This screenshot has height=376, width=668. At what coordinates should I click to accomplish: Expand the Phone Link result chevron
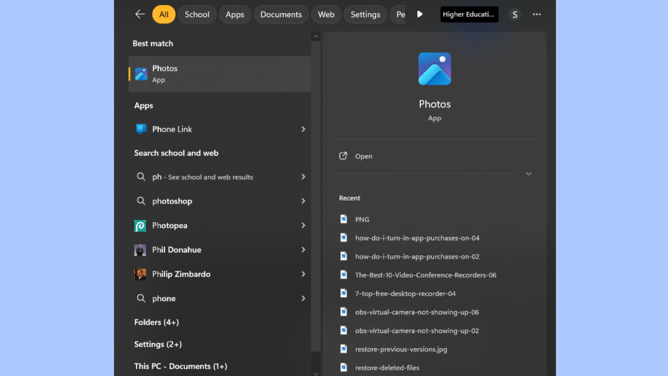tap(303, 129)
